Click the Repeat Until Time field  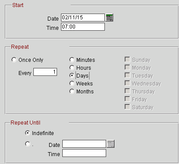(x=84, y=153)
